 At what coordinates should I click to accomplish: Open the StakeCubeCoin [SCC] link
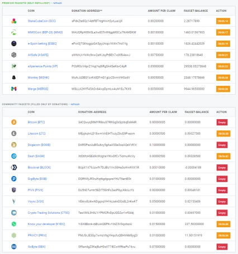point(42,21)
